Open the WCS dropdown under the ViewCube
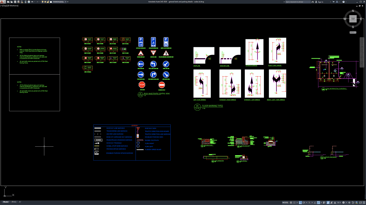This screenshot has height=205, width=366. coord(353,32)
